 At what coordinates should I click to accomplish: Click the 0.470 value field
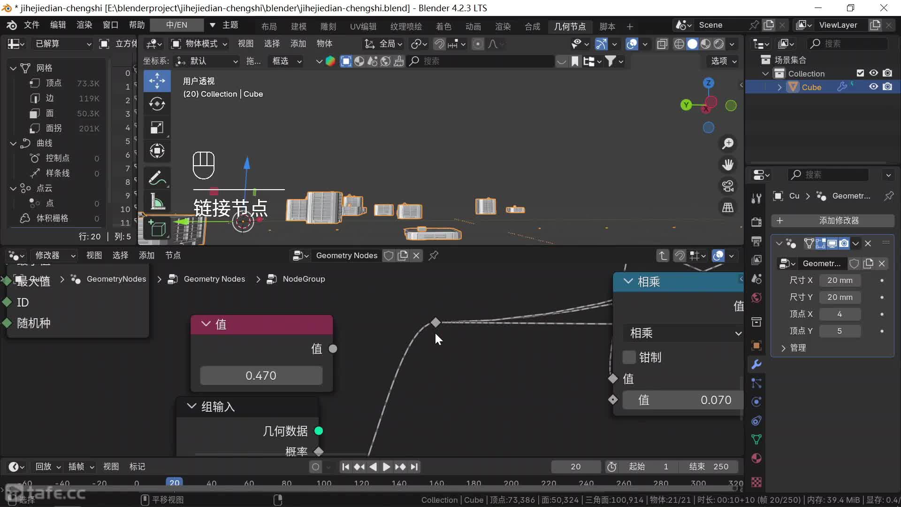click(261, 376)
